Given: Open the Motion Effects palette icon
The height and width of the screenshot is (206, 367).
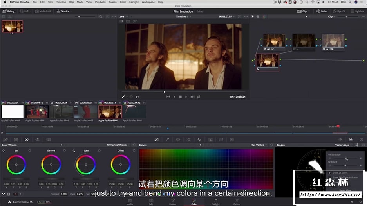Looking at the screenshot, I should [49, 140].
